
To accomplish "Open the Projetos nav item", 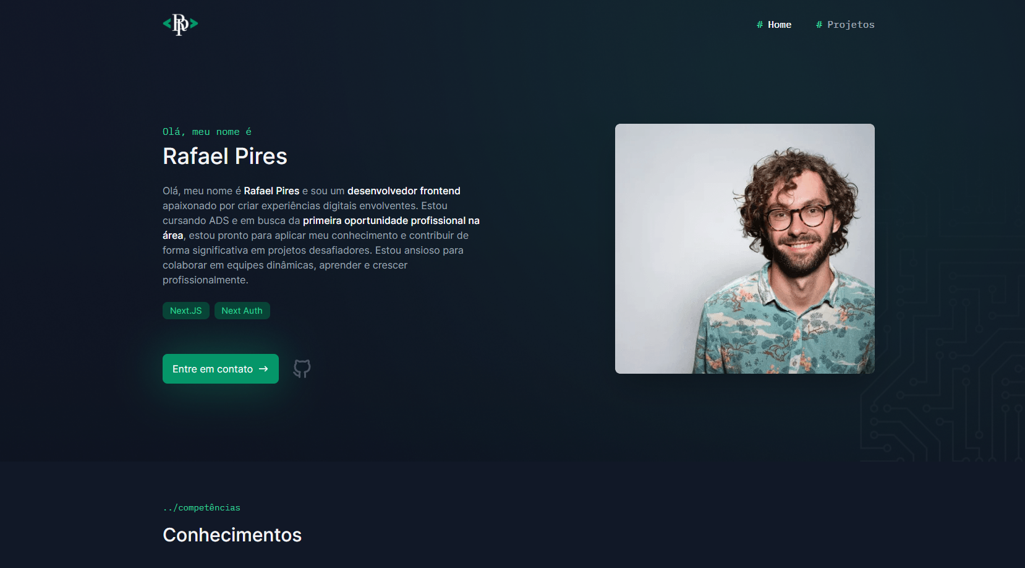I will (x=845, y=25).
